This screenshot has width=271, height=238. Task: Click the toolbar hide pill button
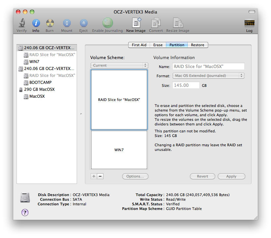(252, 12)
